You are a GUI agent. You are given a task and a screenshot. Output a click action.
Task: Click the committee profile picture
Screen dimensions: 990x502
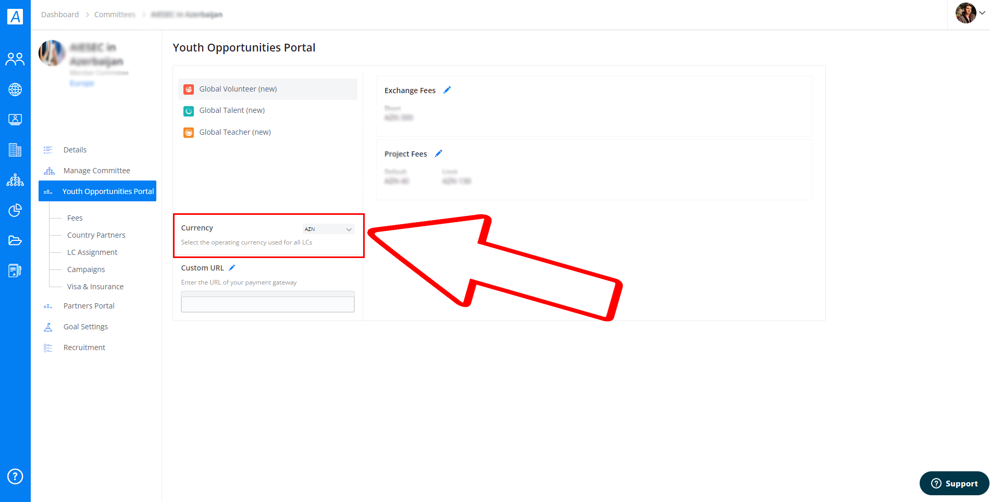pos(52,53)
